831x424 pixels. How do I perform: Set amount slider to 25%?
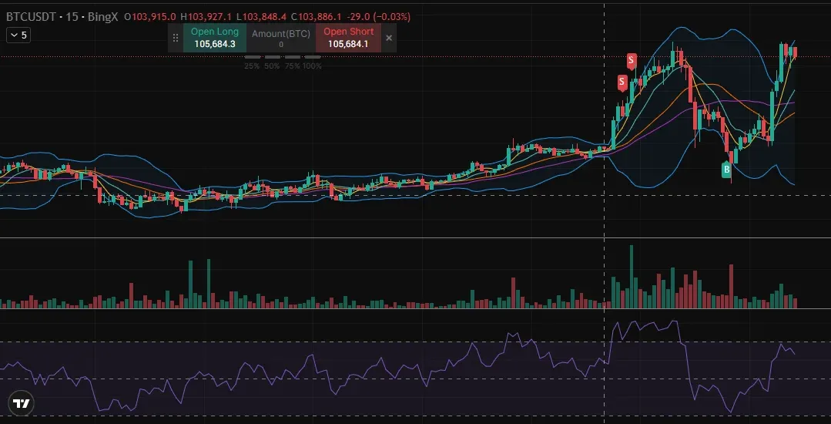coord(253,66)
